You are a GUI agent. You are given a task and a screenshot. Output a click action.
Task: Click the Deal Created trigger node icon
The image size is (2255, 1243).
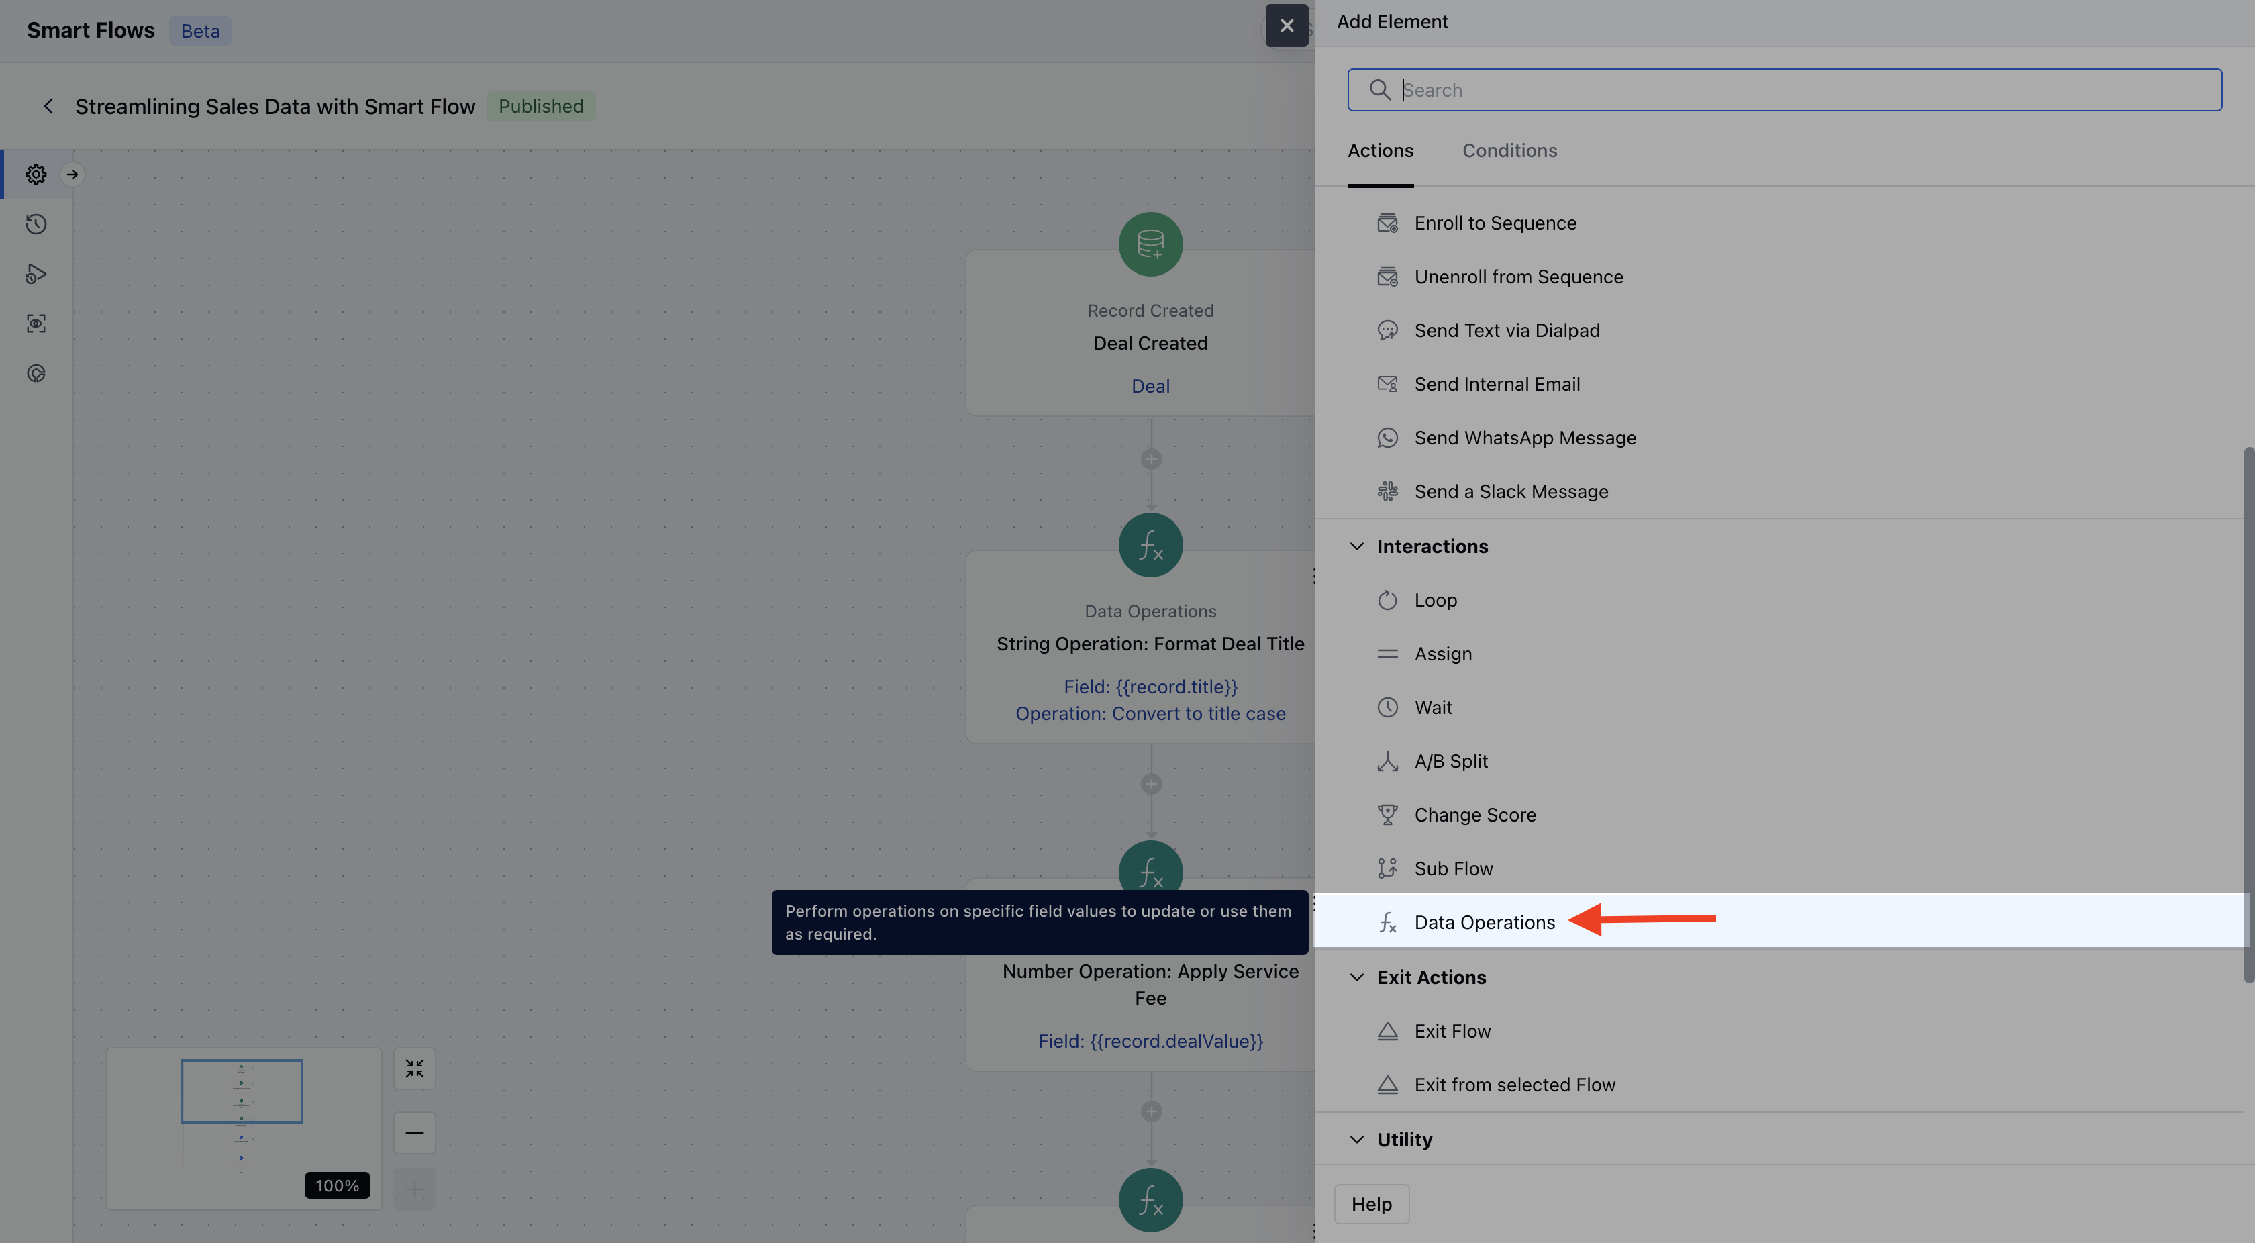1150,244
